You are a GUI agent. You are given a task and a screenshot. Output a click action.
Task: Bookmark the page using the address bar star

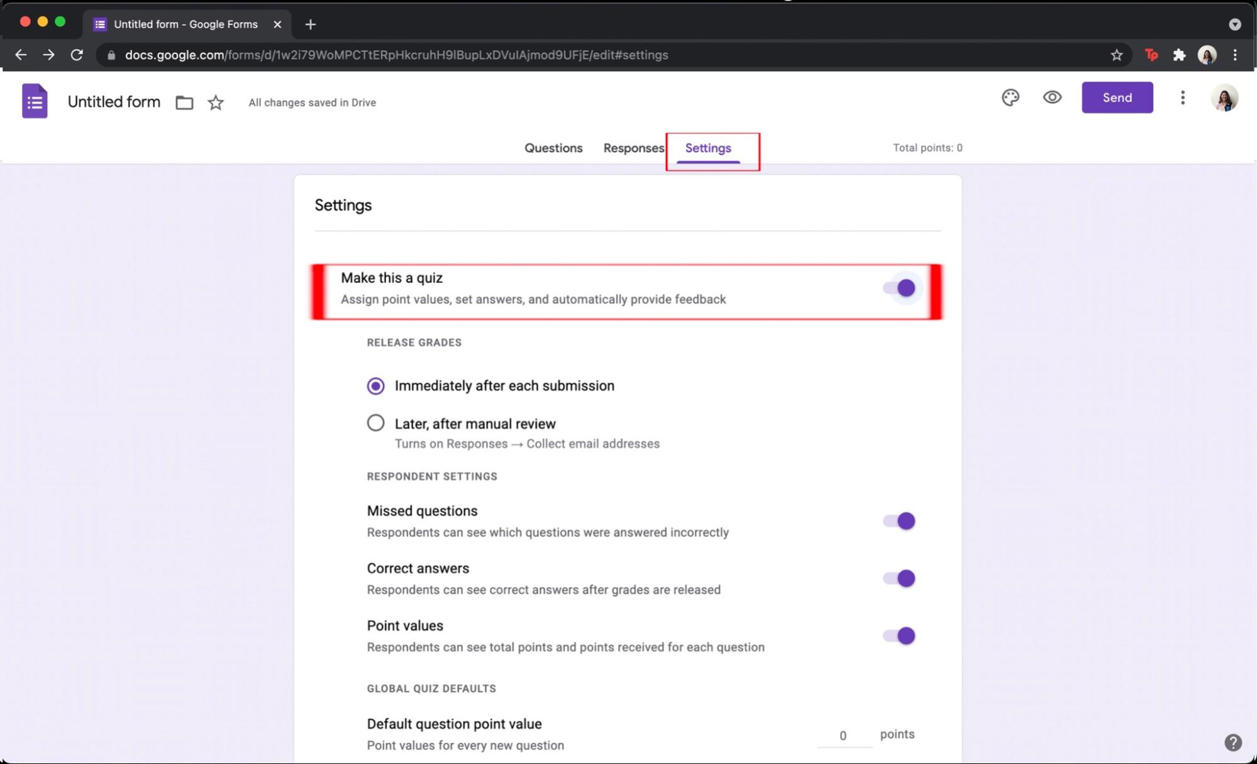click(x=1116, y=55)
